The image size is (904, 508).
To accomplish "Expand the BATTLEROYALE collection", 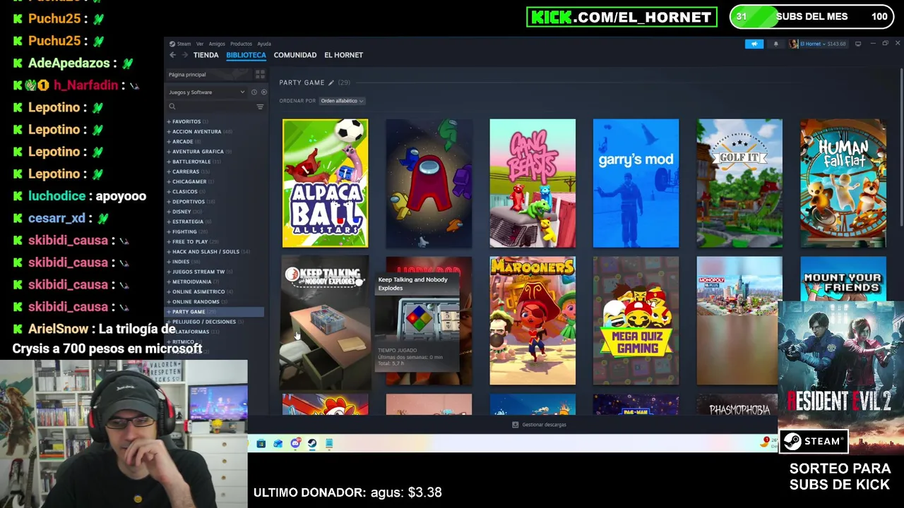I will pos(169,162).
